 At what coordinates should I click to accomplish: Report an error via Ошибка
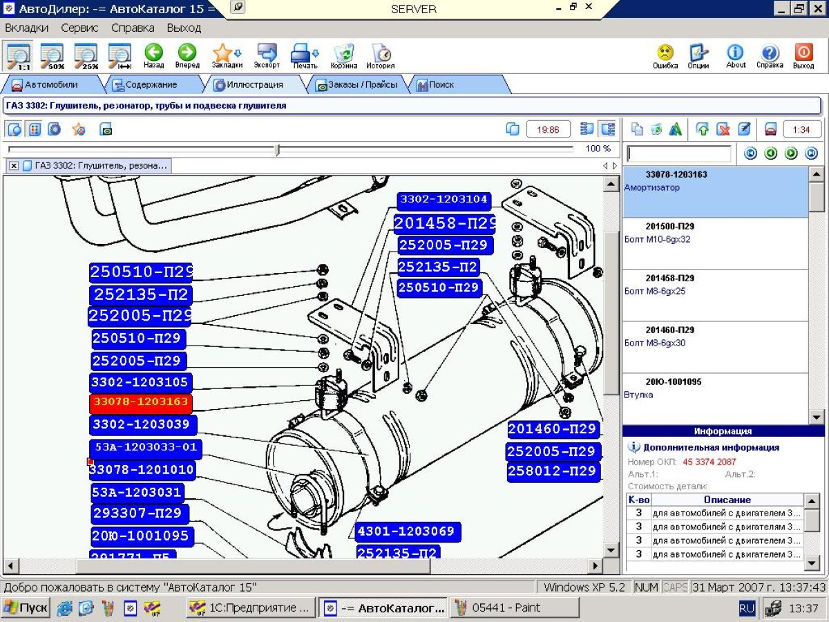click(x=665, y=56)
